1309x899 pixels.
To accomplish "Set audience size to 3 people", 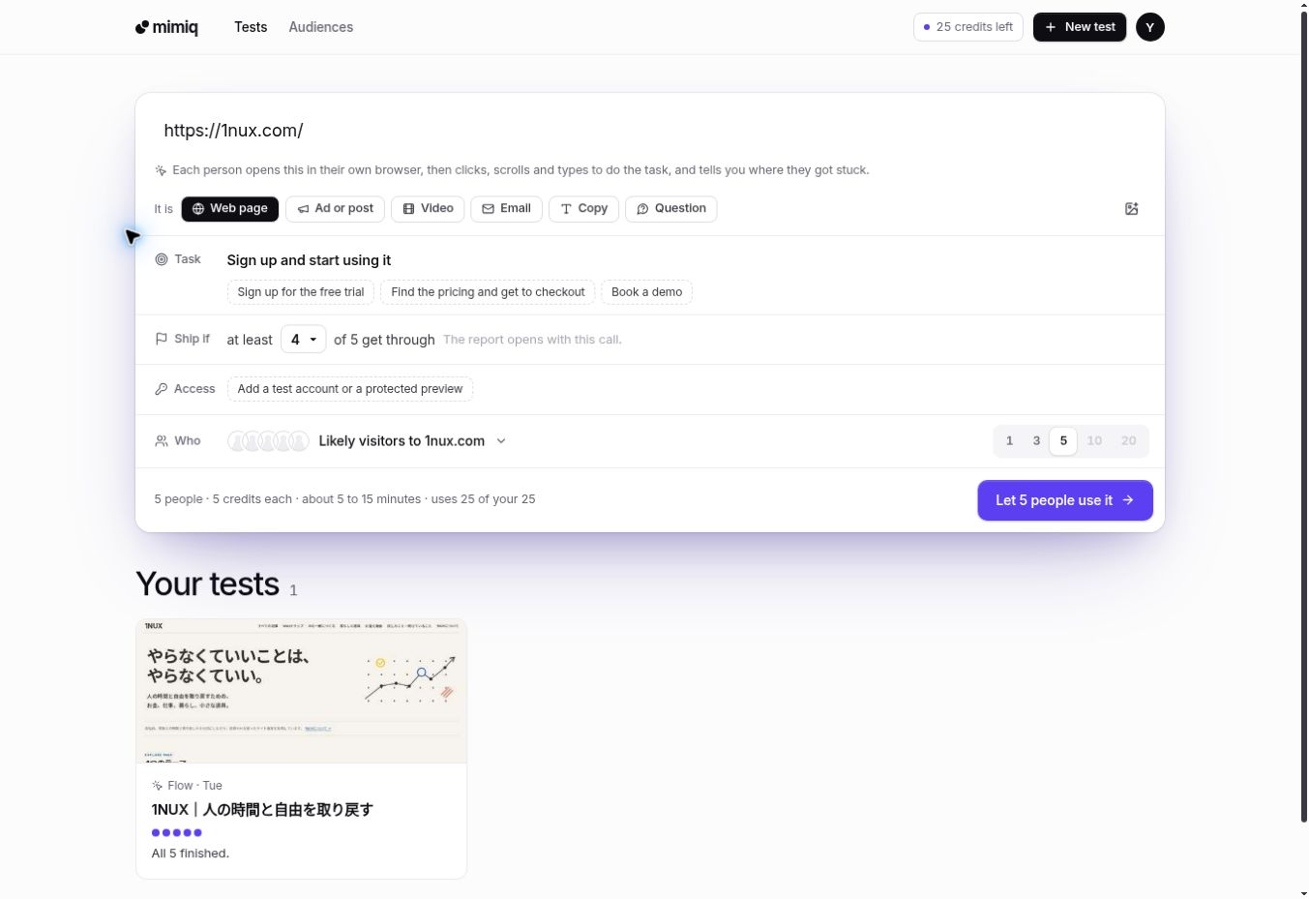I will pyautogui.click(x=1036, y=441).
